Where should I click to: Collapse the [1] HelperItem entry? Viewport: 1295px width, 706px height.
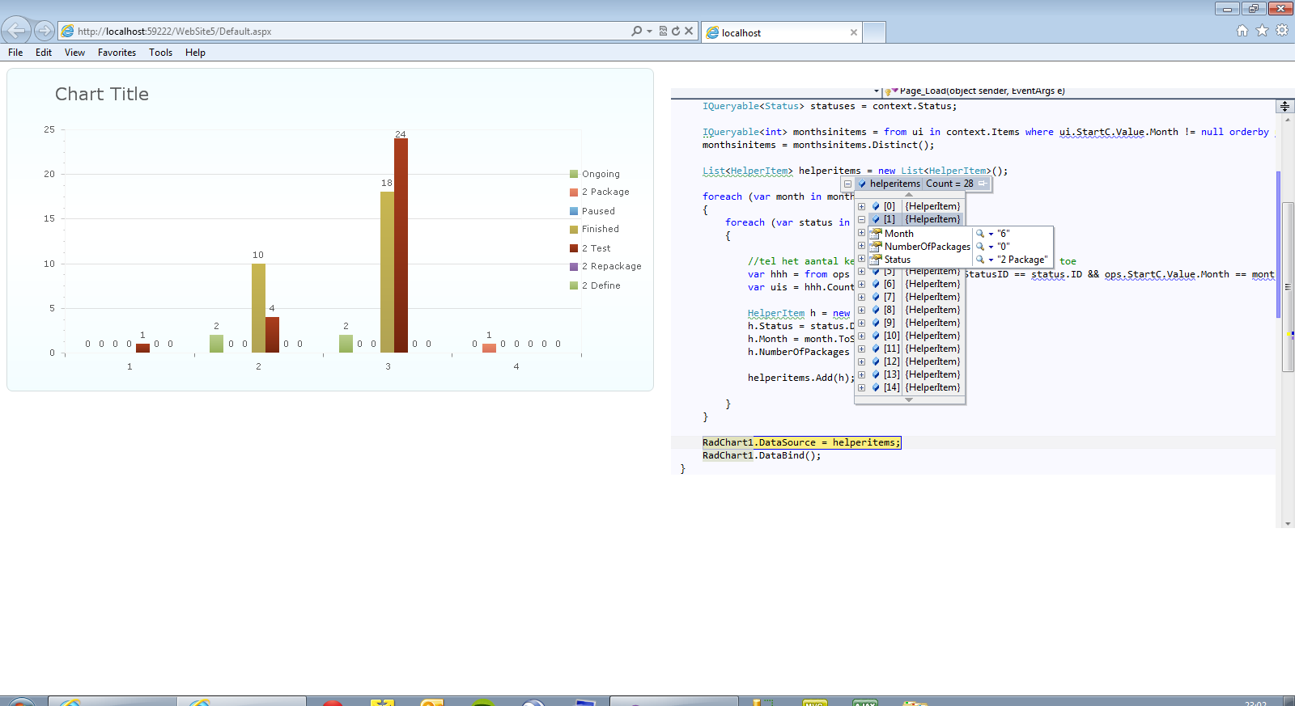pos(862,219)
